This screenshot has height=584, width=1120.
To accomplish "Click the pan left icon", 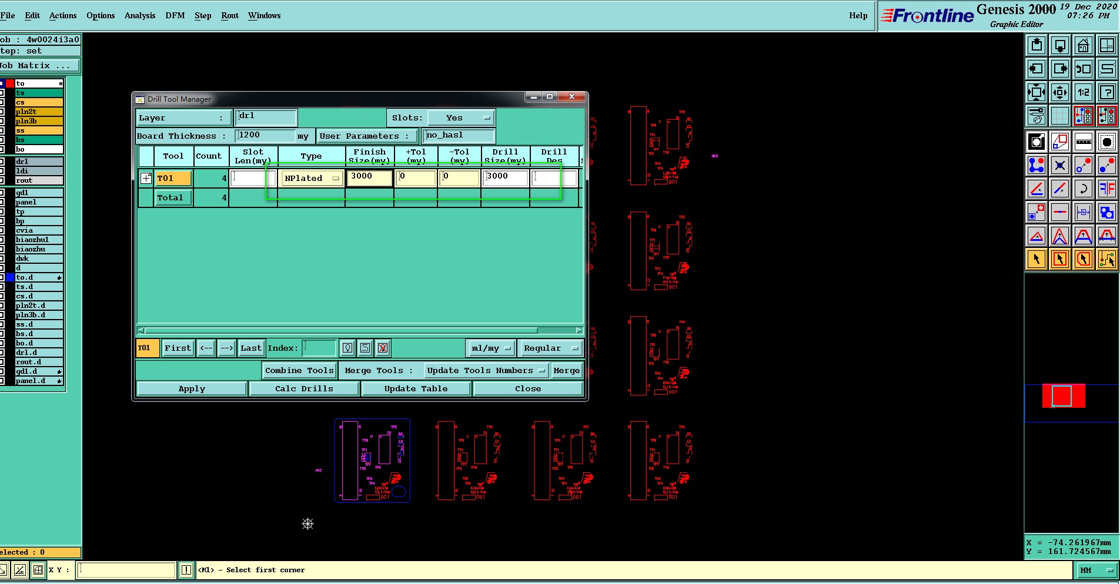I will (1036, 69).
